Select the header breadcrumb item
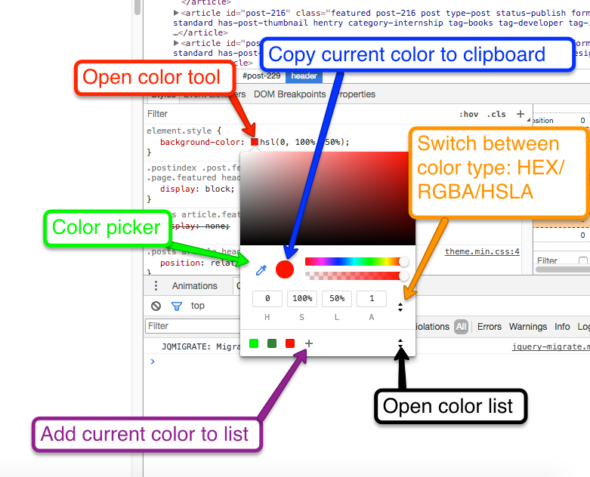Screen dimensions: 590x477 click(x=304, y=76)
